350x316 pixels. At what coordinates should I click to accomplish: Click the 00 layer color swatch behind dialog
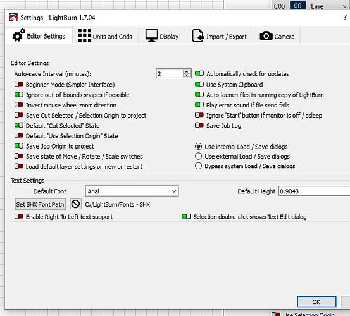297,6
